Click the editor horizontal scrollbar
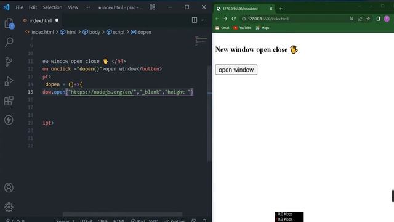Viewport: 394px width, 222px height. [123, 214]
